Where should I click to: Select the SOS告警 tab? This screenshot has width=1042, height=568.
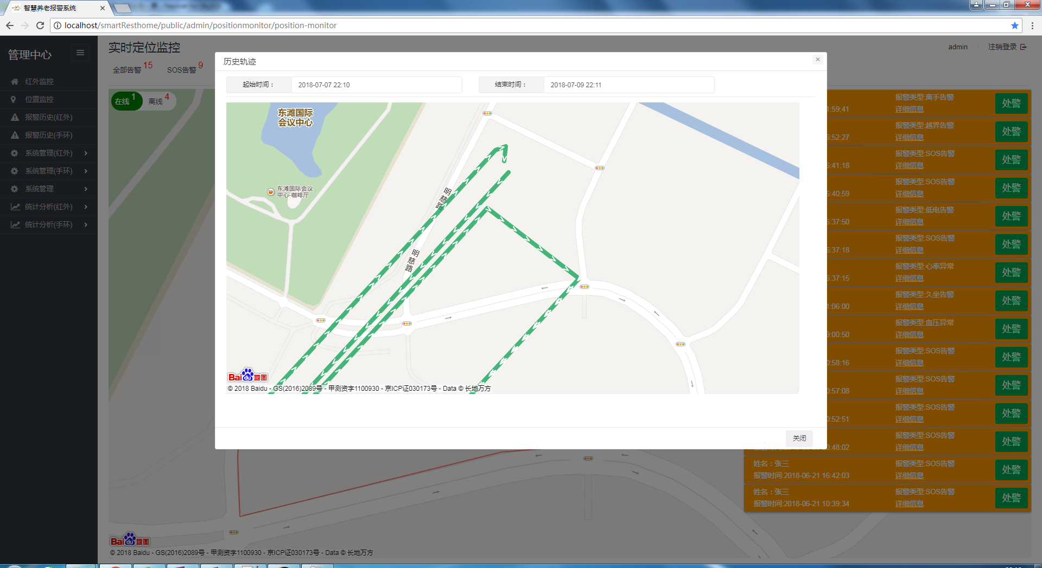click(181, 70)
